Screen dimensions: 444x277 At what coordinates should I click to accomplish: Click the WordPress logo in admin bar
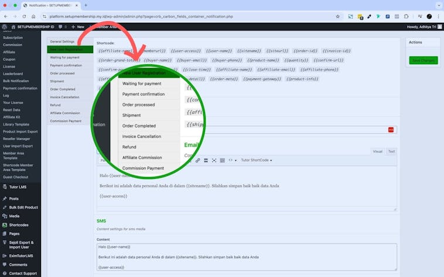tap(5, 27)
